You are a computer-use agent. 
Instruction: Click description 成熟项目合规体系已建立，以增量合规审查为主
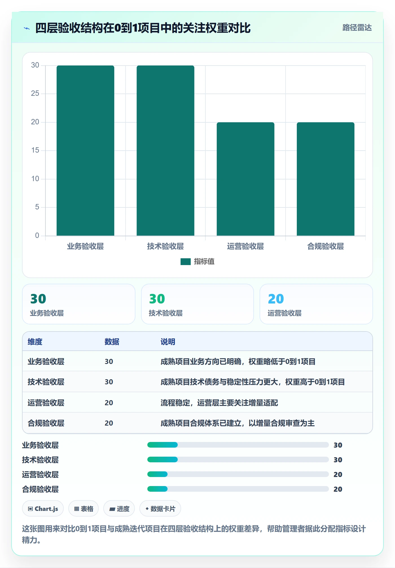click(x=238, y=423)
